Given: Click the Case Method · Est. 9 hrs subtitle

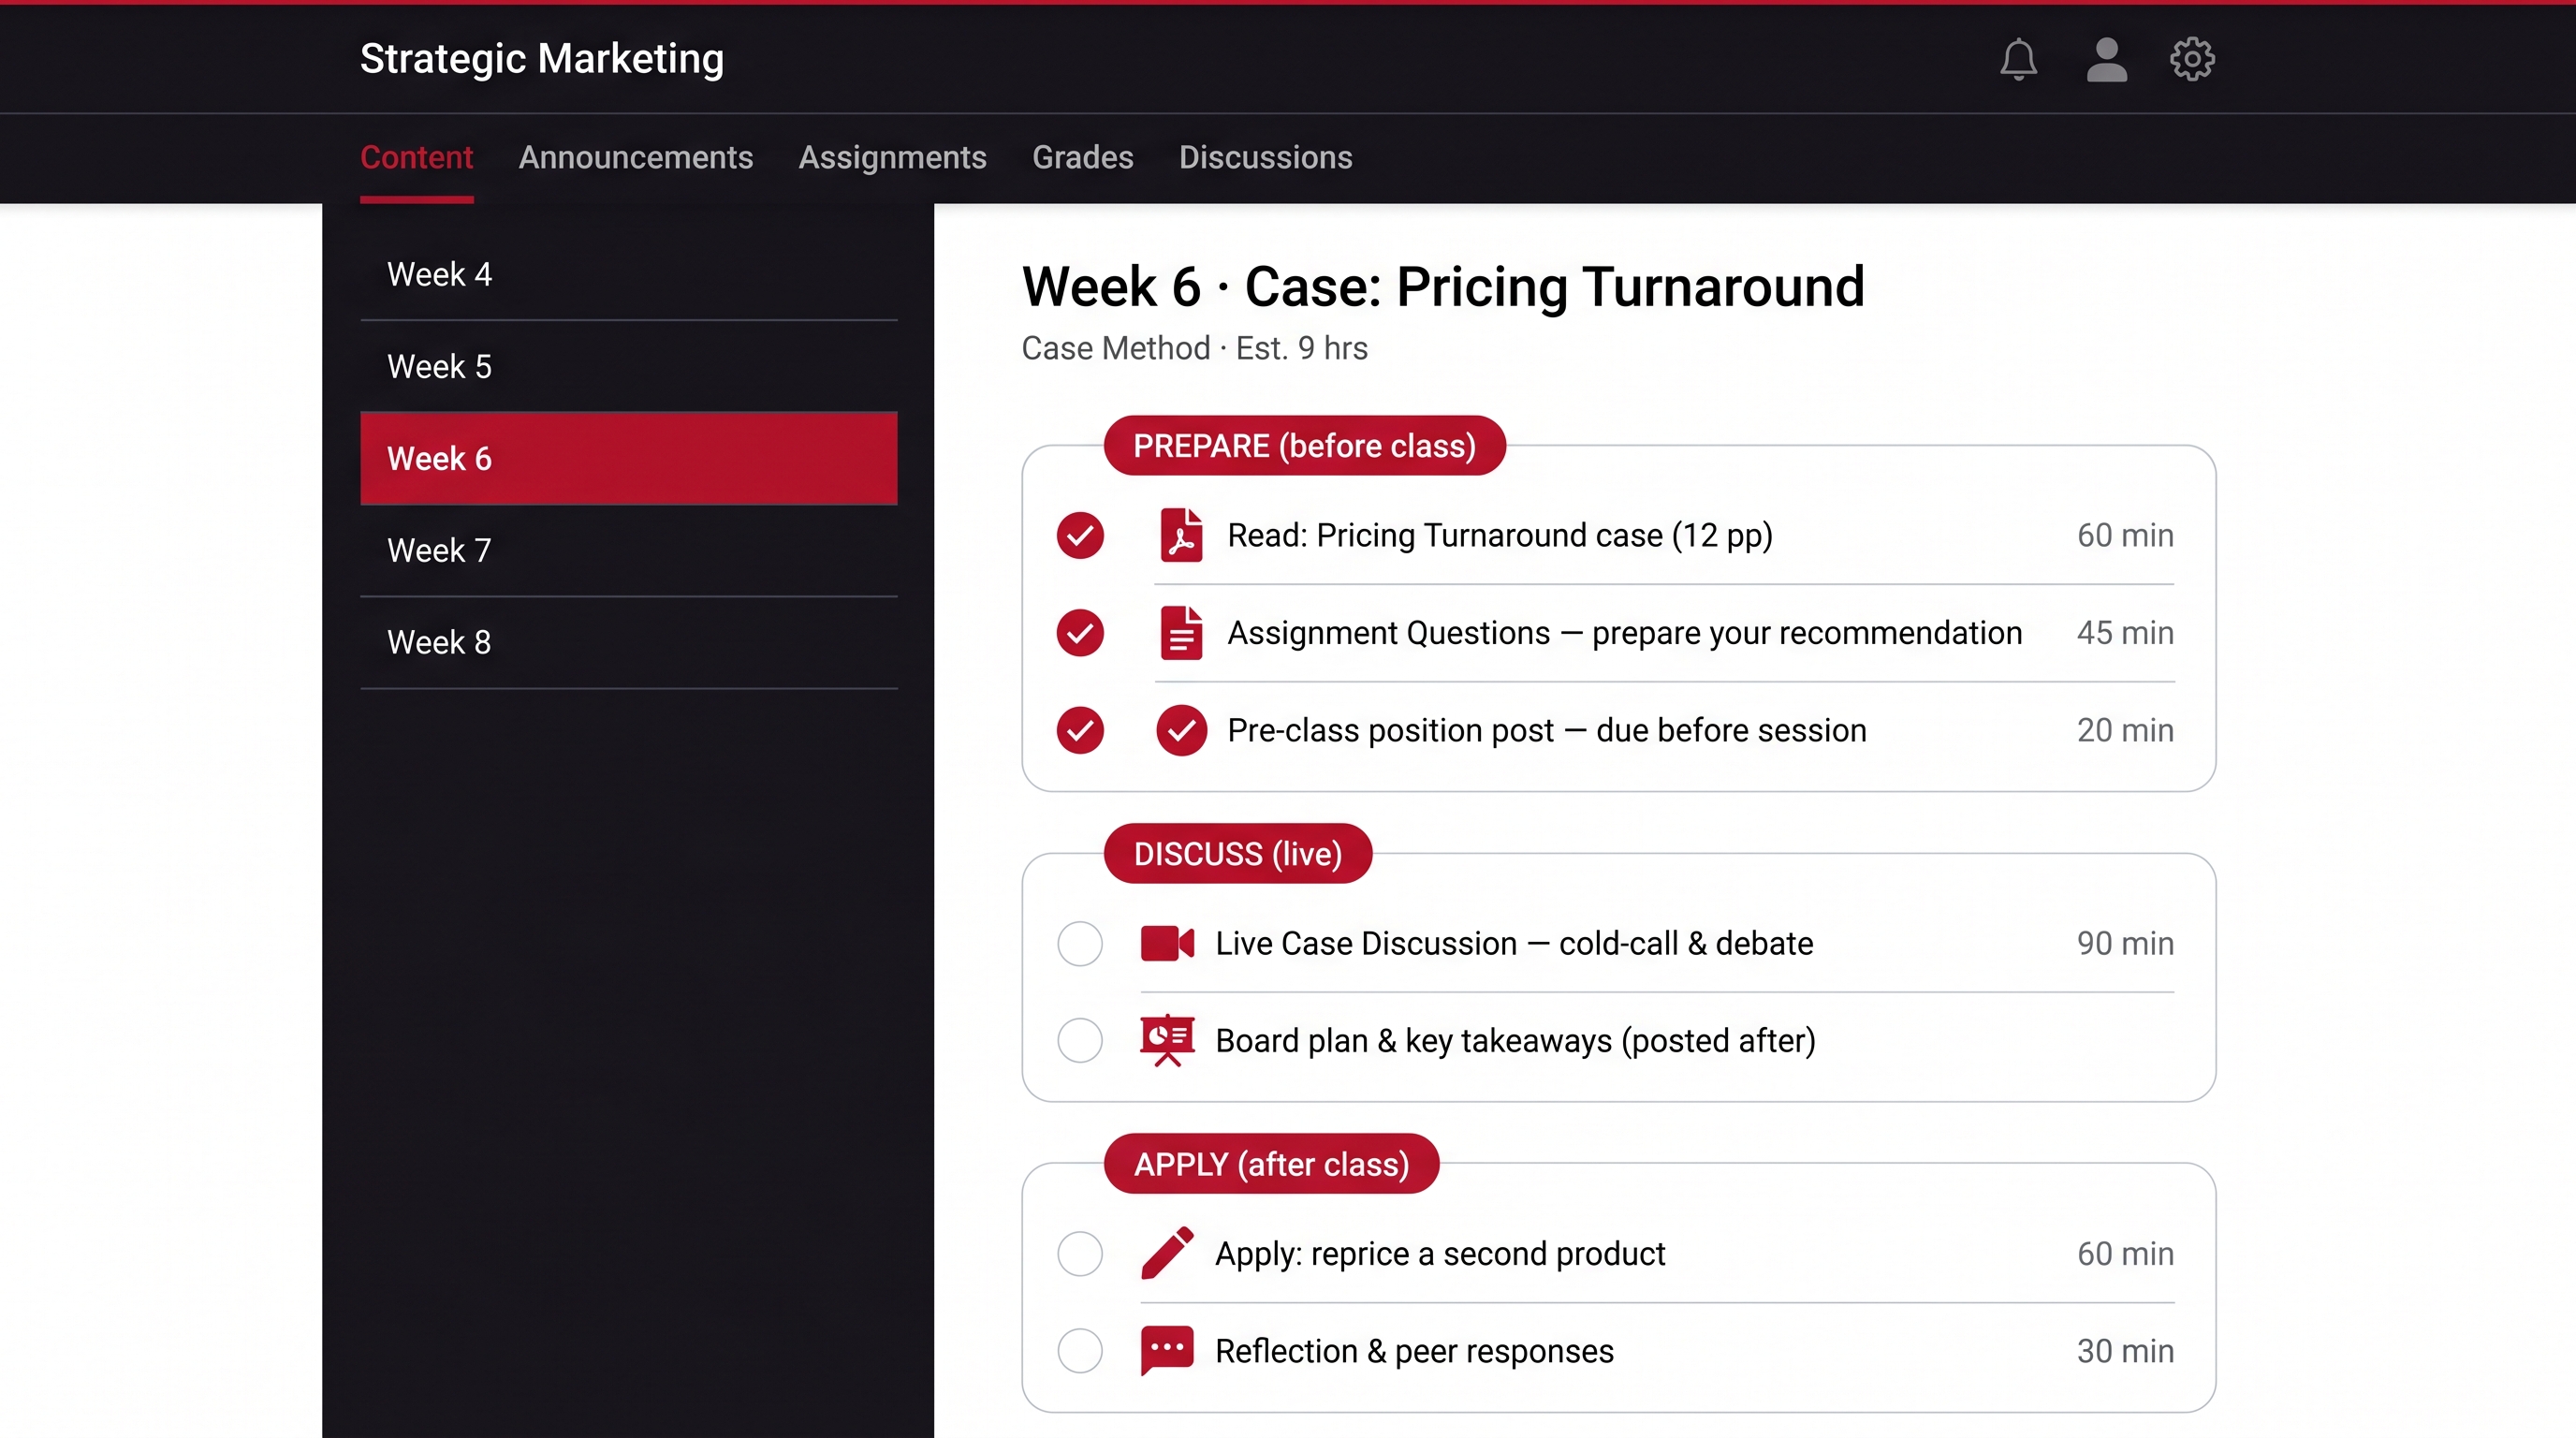Looking at the screenshot, I should click(x=1194, y=348).
